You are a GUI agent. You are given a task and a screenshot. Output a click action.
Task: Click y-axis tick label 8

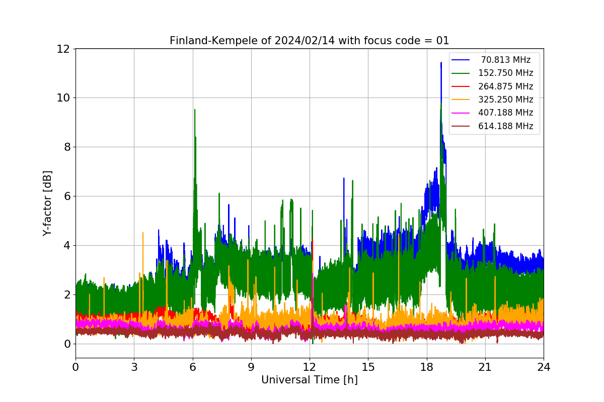pyautogui.click(x=66, y=147)
